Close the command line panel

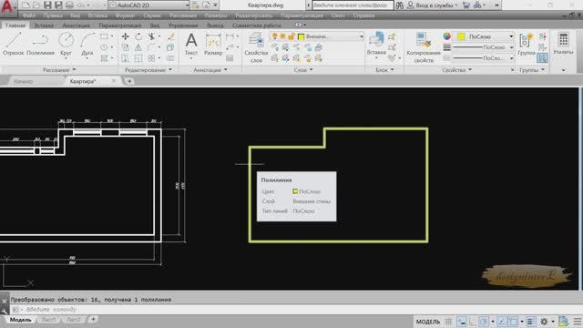[4, 301]
